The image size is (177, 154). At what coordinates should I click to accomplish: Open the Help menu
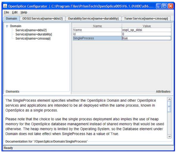point(24,13)
